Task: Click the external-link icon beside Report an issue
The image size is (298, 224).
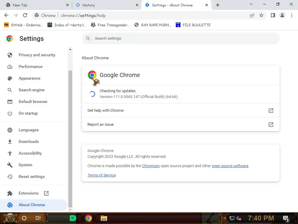Action: click(x=271, y=124)
